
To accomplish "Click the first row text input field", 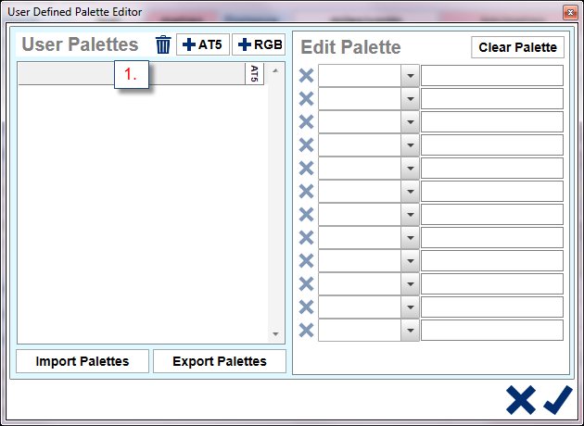I will (x=492, y=76).
